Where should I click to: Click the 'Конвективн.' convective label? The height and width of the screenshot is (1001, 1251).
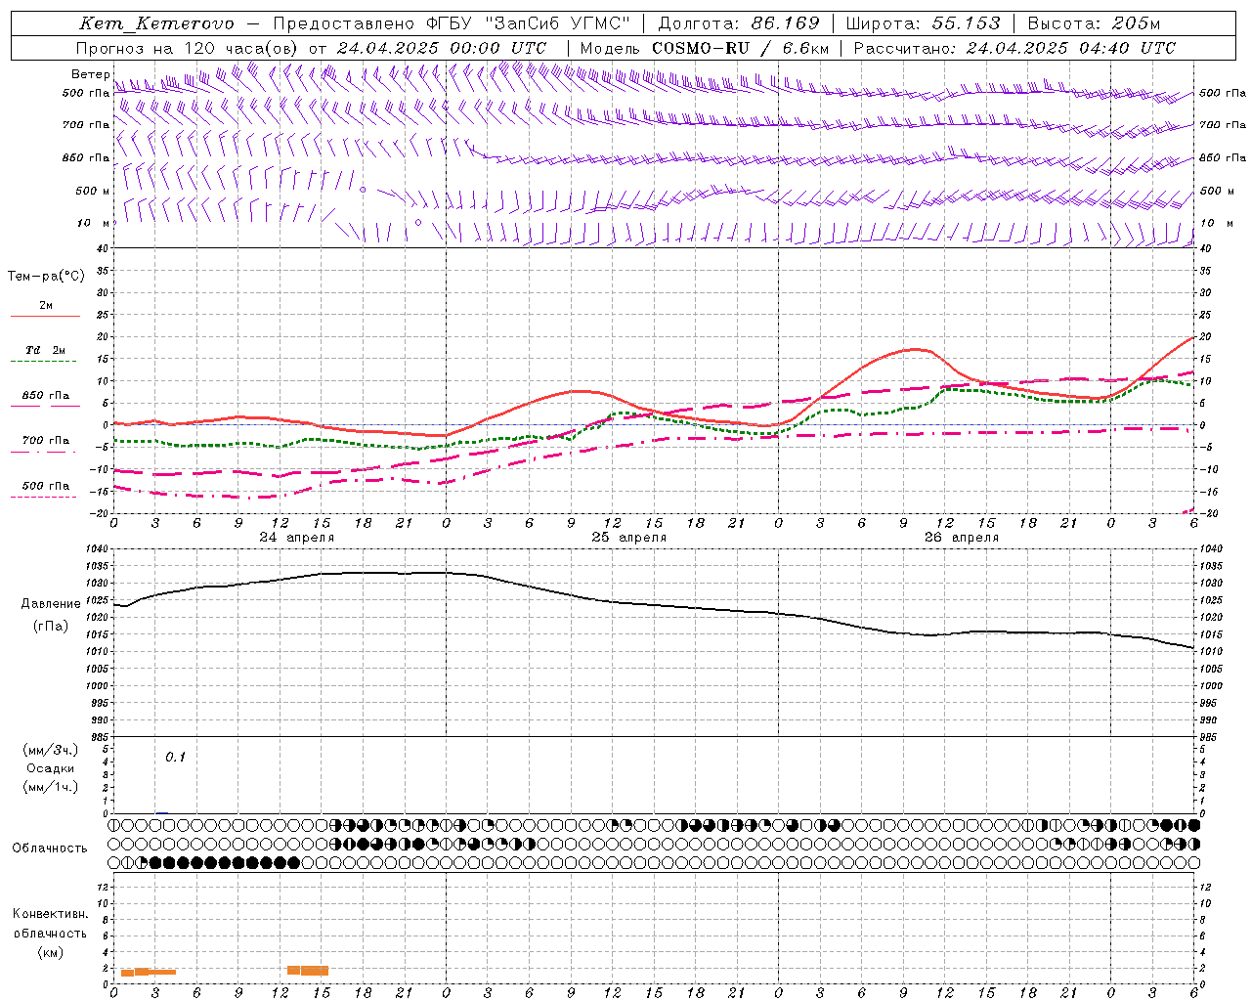(x=51, y=914)
